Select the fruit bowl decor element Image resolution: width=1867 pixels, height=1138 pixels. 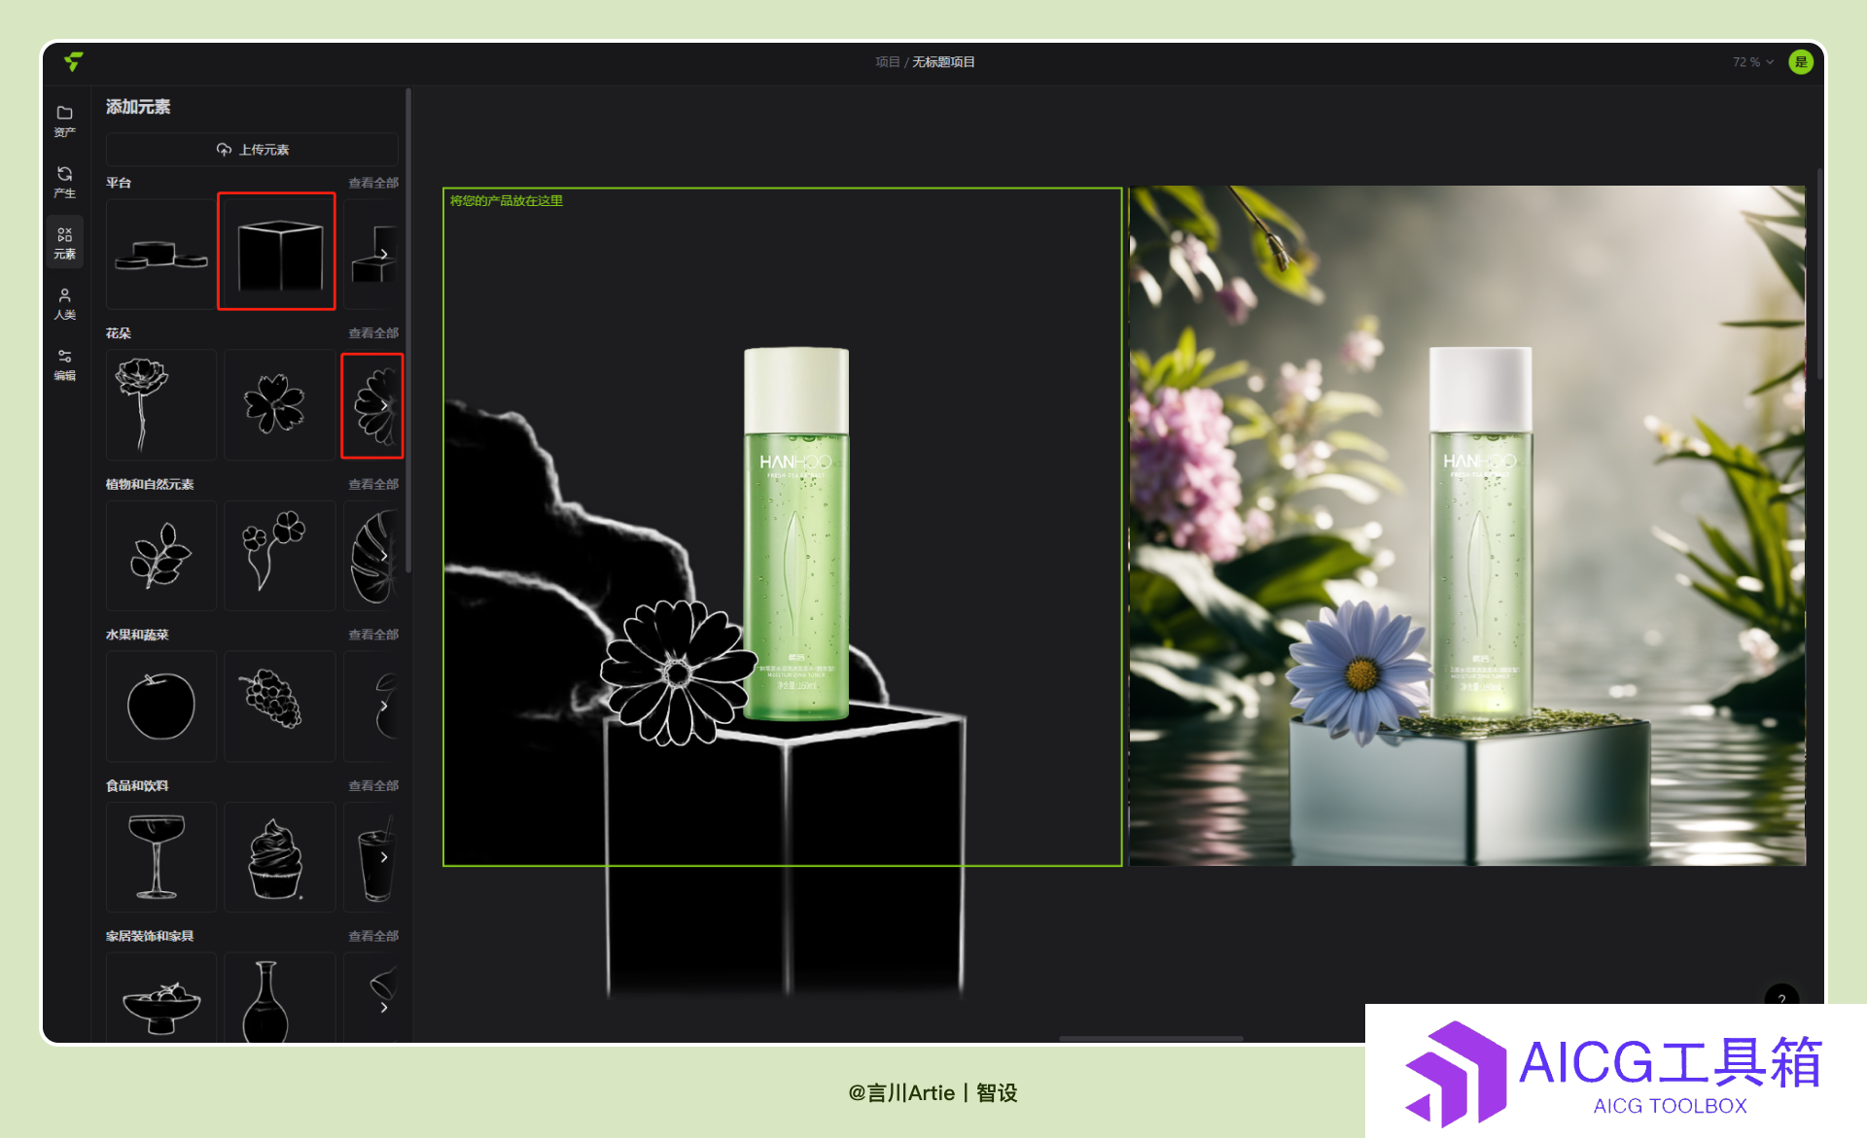pos(160,998)
